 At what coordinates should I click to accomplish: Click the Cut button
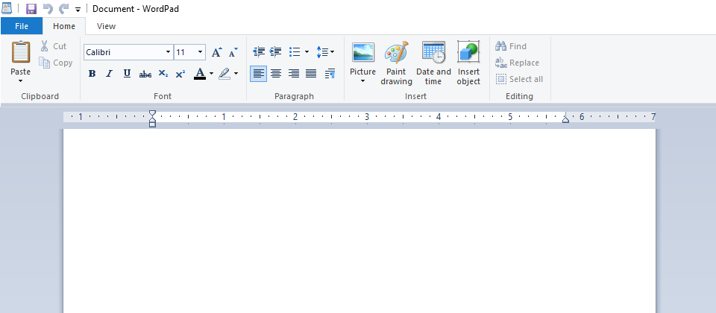[x=54, y=46]
